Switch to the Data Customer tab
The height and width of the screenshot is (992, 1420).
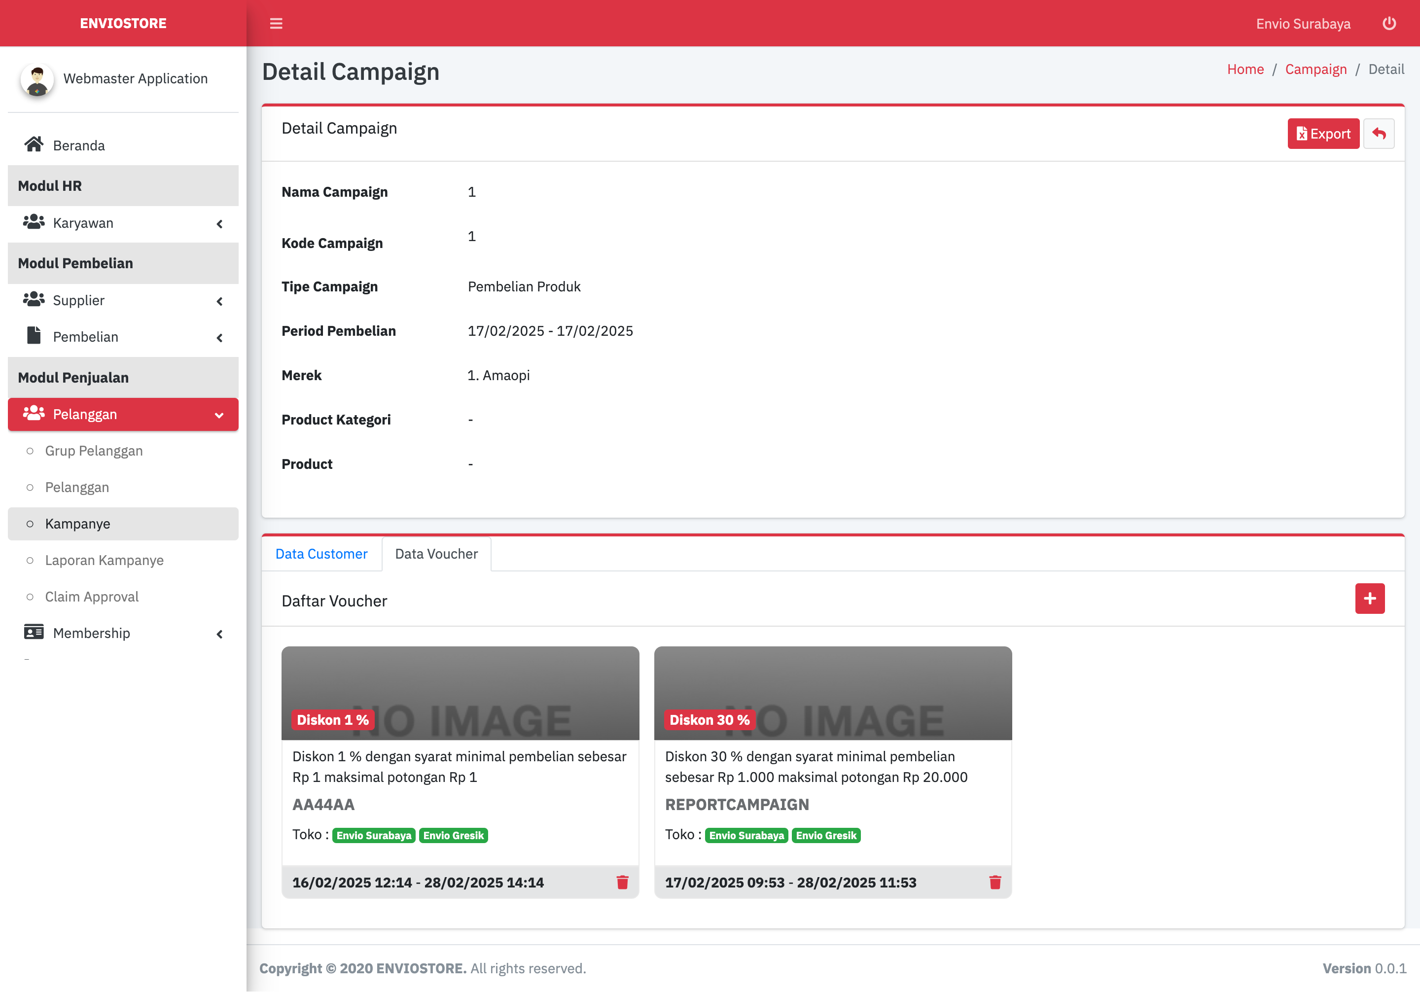(321, 554)
